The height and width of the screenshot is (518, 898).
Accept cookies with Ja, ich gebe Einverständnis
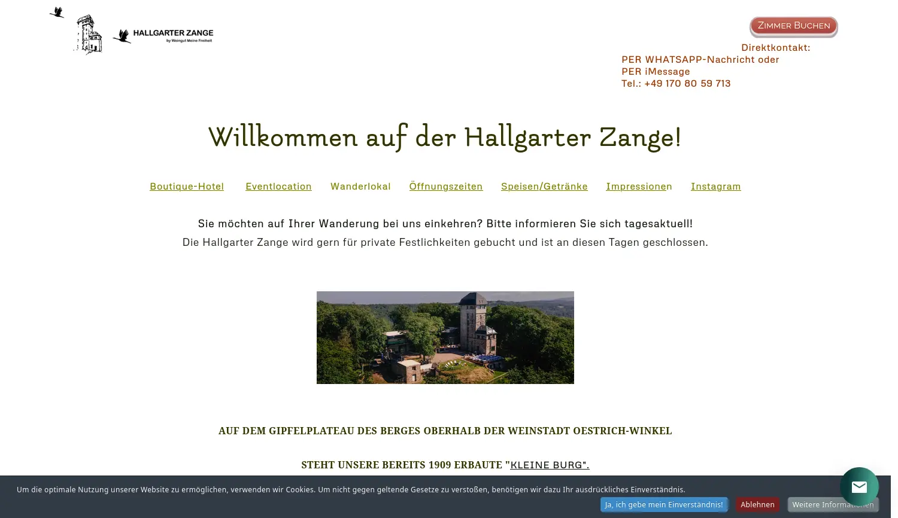(663, 505)
